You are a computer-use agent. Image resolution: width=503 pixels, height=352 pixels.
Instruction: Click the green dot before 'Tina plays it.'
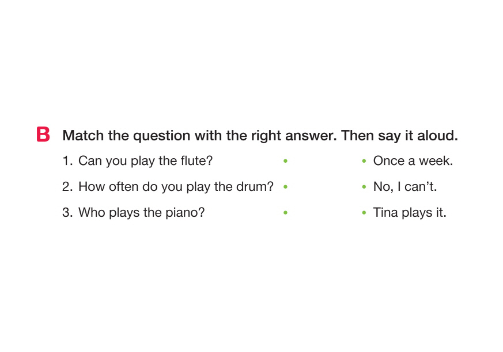pos(364,213)
